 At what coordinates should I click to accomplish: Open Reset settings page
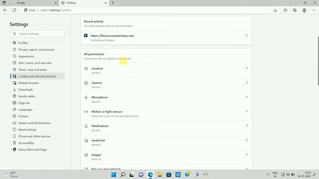[27, 130]
